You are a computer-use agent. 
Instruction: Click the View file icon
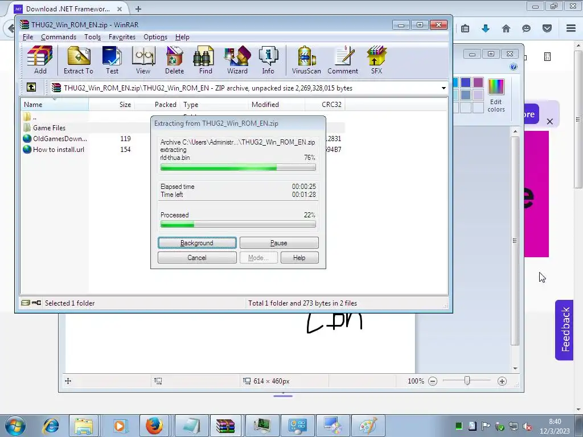(x=143, y=60)
